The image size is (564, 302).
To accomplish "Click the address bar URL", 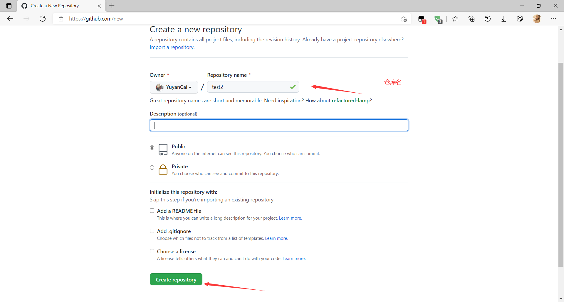I will (96, 19).
